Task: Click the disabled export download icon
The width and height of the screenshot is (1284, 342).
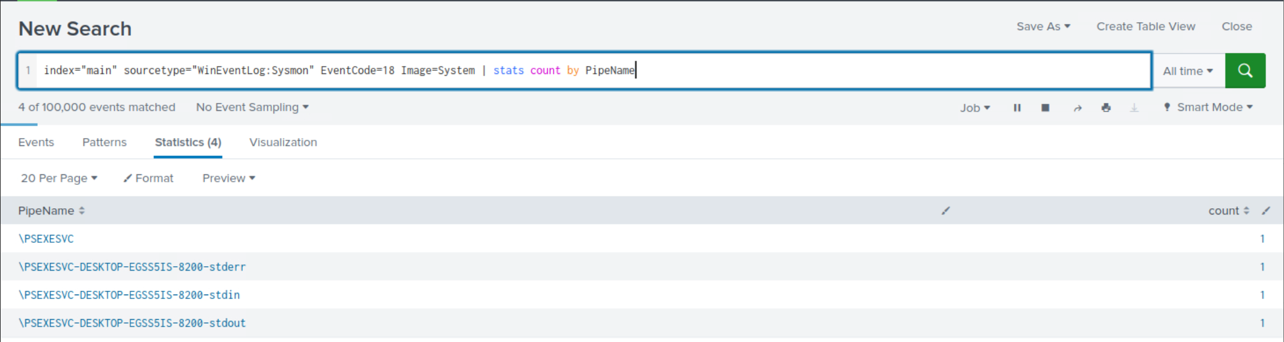Action: [1134, 108]
